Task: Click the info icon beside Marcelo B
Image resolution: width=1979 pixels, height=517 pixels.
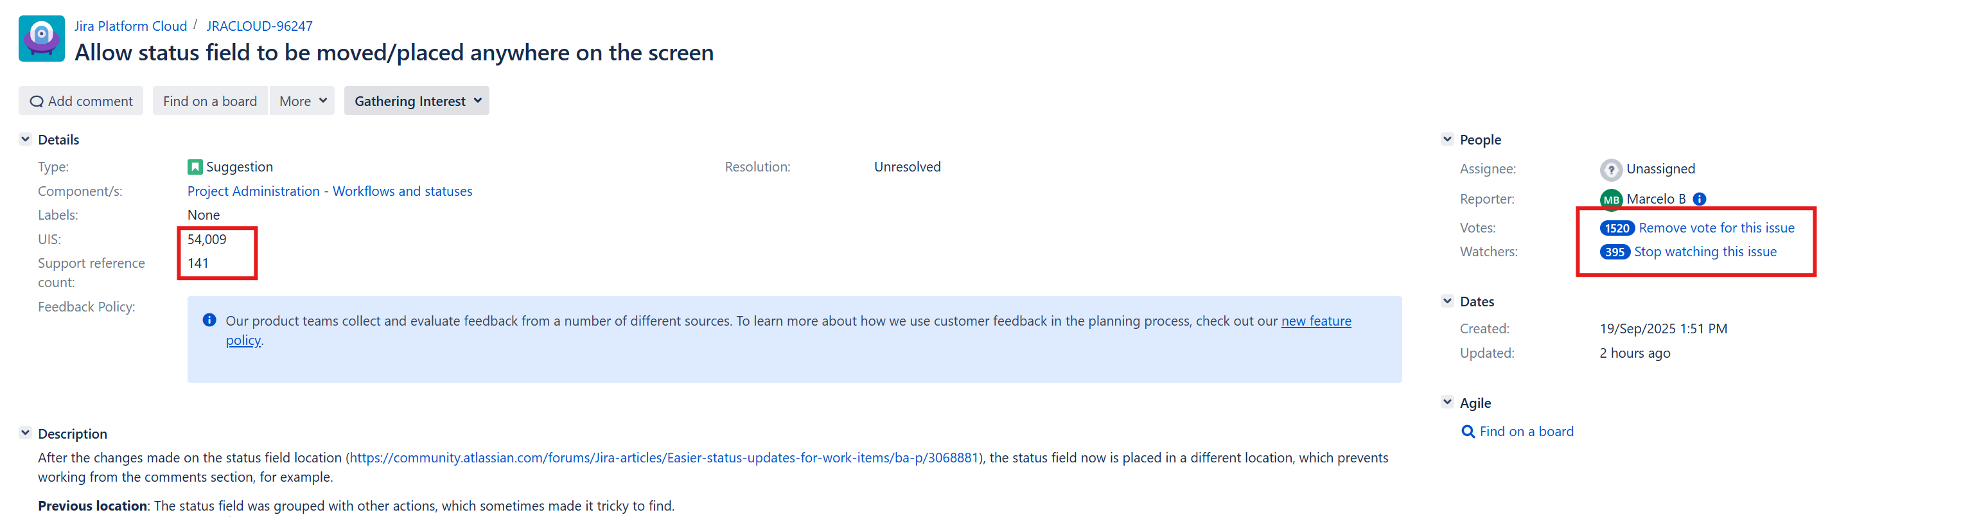Action: (x=1700, y=198)
